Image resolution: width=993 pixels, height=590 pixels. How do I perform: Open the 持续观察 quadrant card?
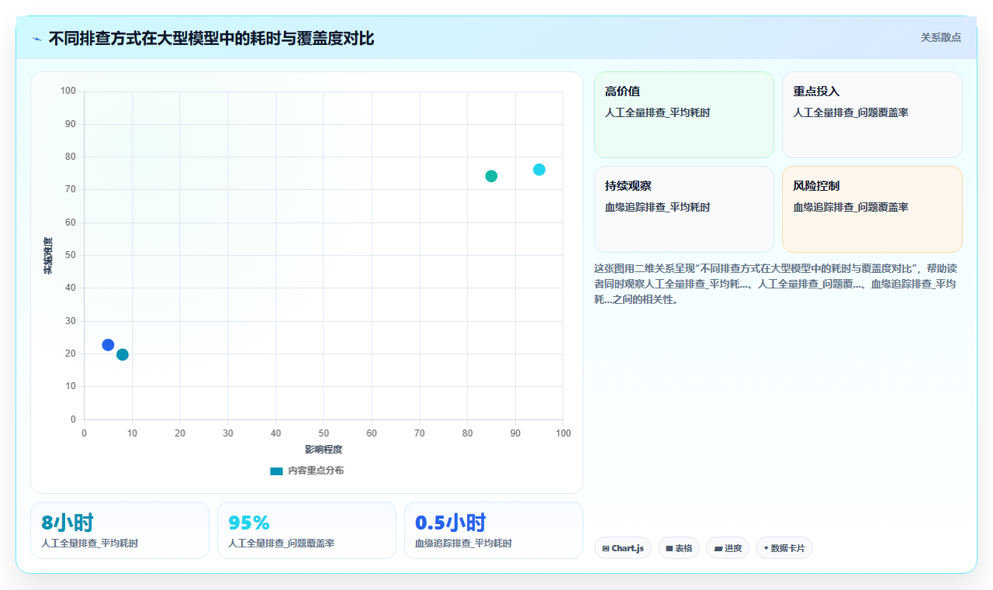[684, 209]
